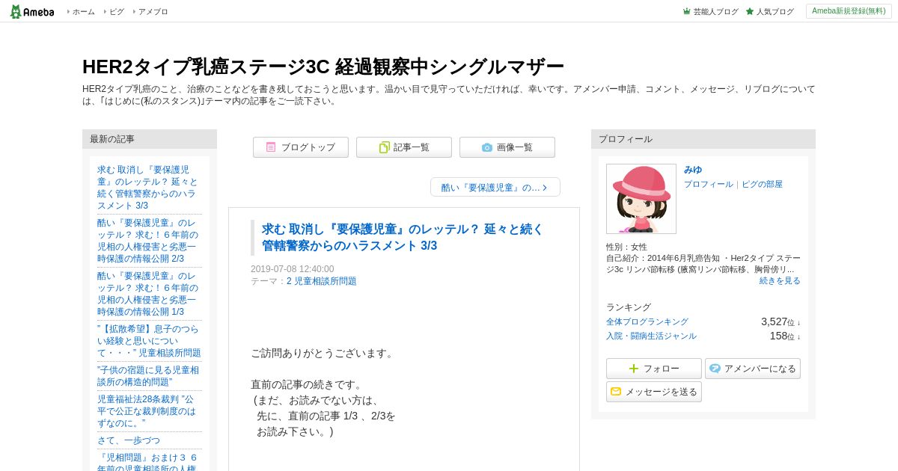The image size is (898, 471).
Task: Open theme link 2 児童相談所問題
Action: pyautogui.click(x=322, y=281)
